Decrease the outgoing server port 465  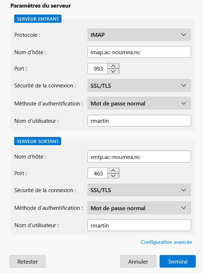(113, 175)
